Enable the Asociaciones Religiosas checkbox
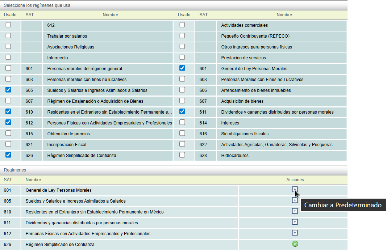This screenshot has height=250, width=387. point(8,46)
